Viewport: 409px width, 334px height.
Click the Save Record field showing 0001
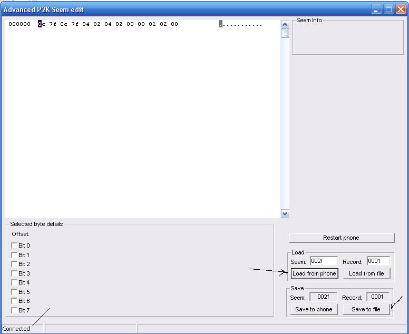pyautogui.click(x=378, y=297)
